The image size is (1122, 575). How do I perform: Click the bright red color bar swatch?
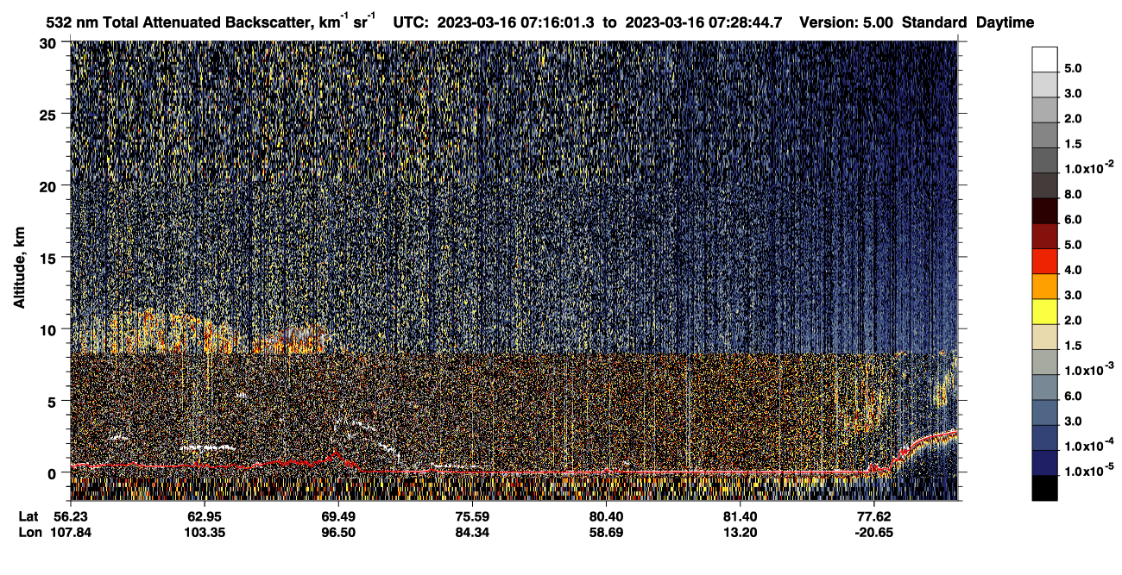[x=1044, y=261]
